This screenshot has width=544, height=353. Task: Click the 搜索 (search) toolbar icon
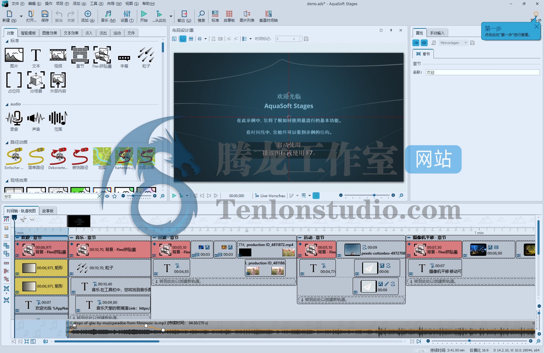[x=201, y=16]
